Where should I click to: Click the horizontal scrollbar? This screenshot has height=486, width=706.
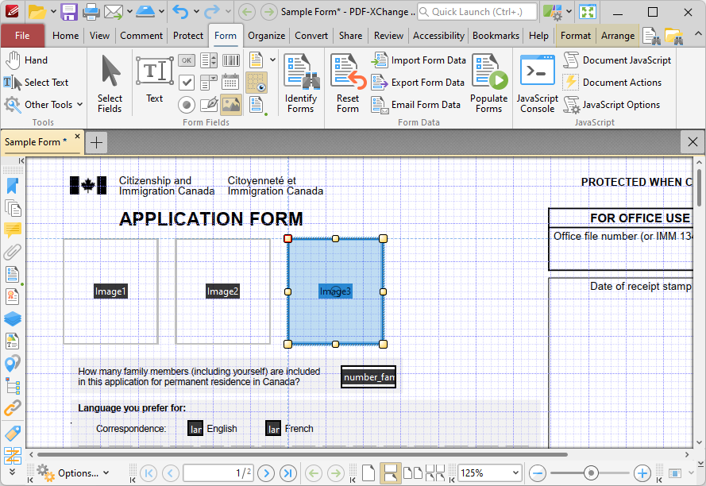click(x=303, y=454)
